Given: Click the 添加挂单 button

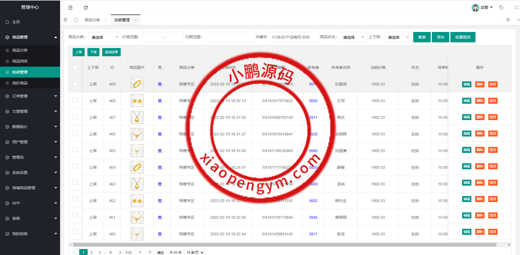Looking at the screenshot, I should [x=111, y=52].
